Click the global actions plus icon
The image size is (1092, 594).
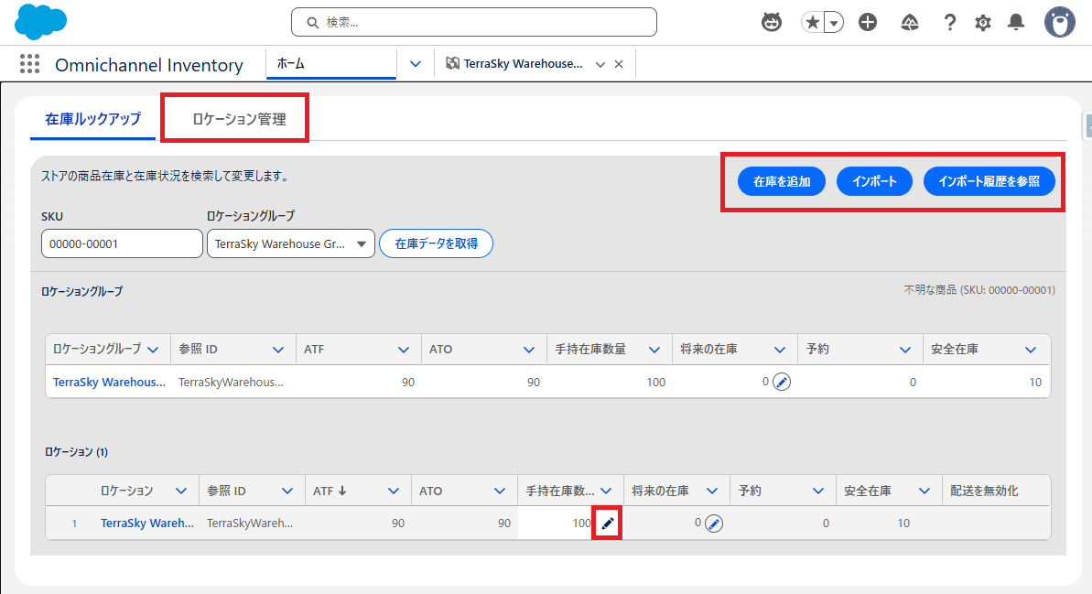click(868, 23)
